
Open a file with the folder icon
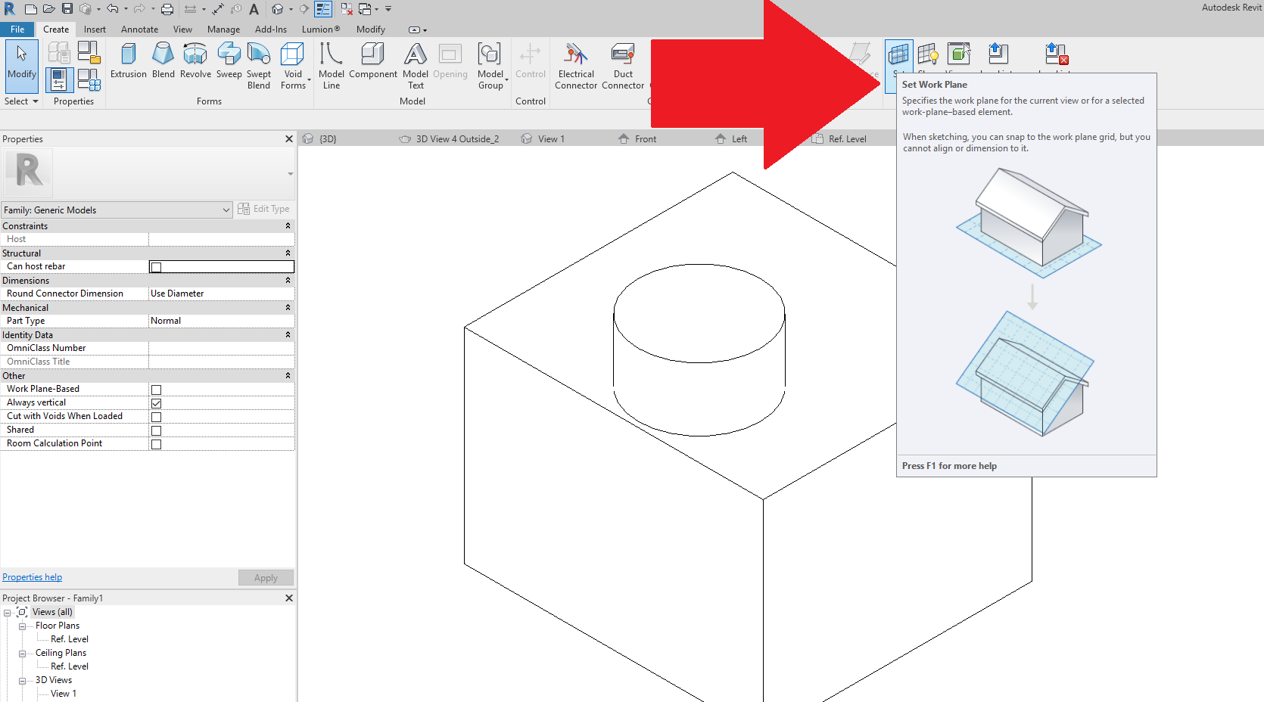tap(49, 9)
